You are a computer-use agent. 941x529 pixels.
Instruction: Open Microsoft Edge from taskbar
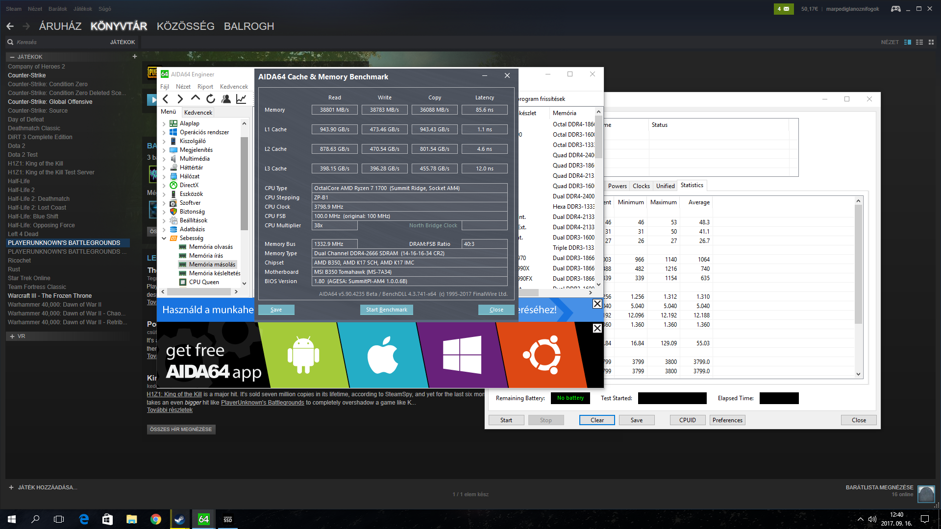(x=84, y=519)
